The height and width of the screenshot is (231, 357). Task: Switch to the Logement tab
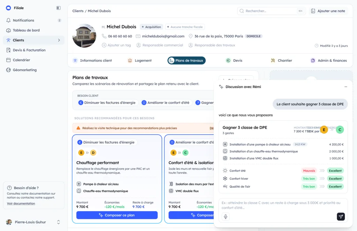(x=139, y=61)
